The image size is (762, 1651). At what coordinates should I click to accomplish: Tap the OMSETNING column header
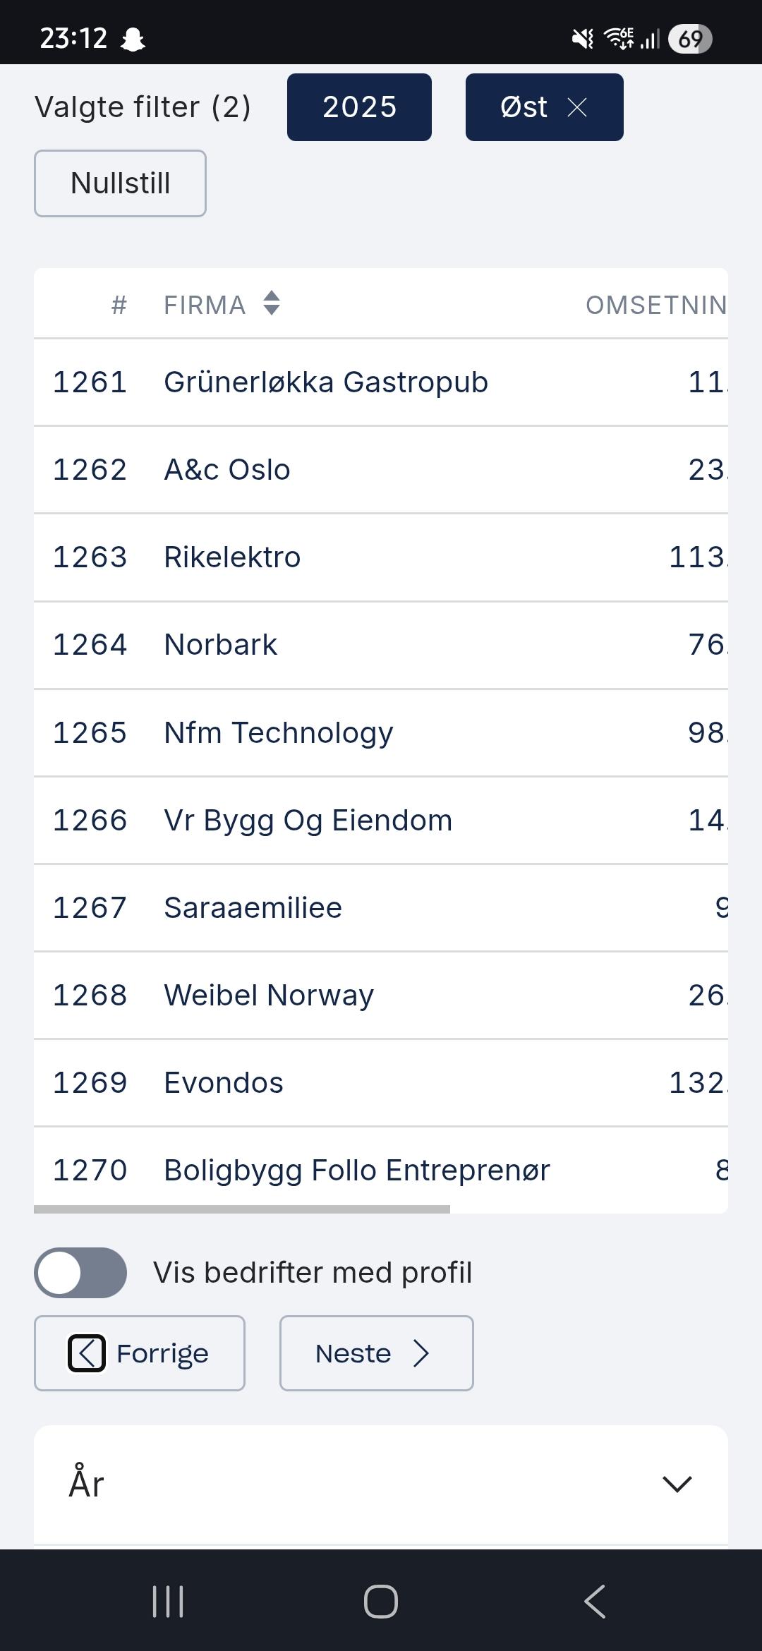[x=655, y=305]
